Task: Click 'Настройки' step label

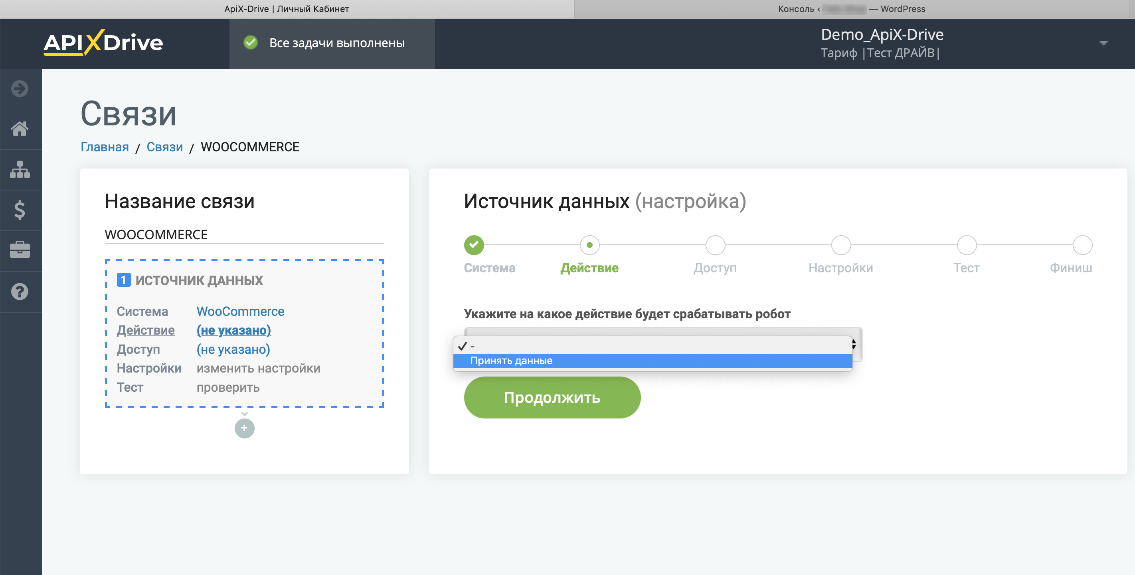Action: (x=841, y=268)
